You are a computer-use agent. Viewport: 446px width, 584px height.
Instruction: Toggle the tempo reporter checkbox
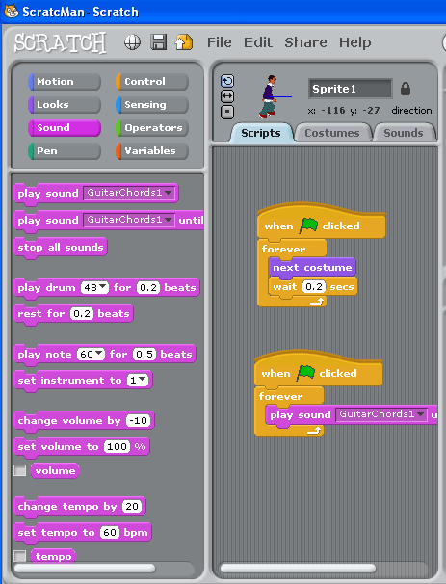19,556
